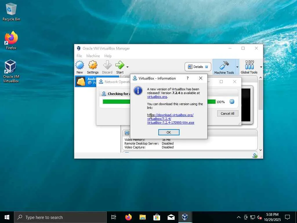Viewport: 297px width, 223px height.
Task: Click the Display section icon in details
Action: (127, 133)
